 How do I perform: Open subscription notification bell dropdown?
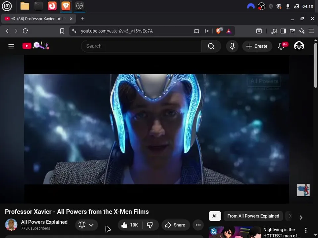point(86,225)
